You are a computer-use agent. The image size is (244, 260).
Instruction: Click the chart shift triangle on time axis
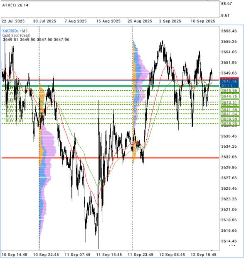(x=212, y=250)
